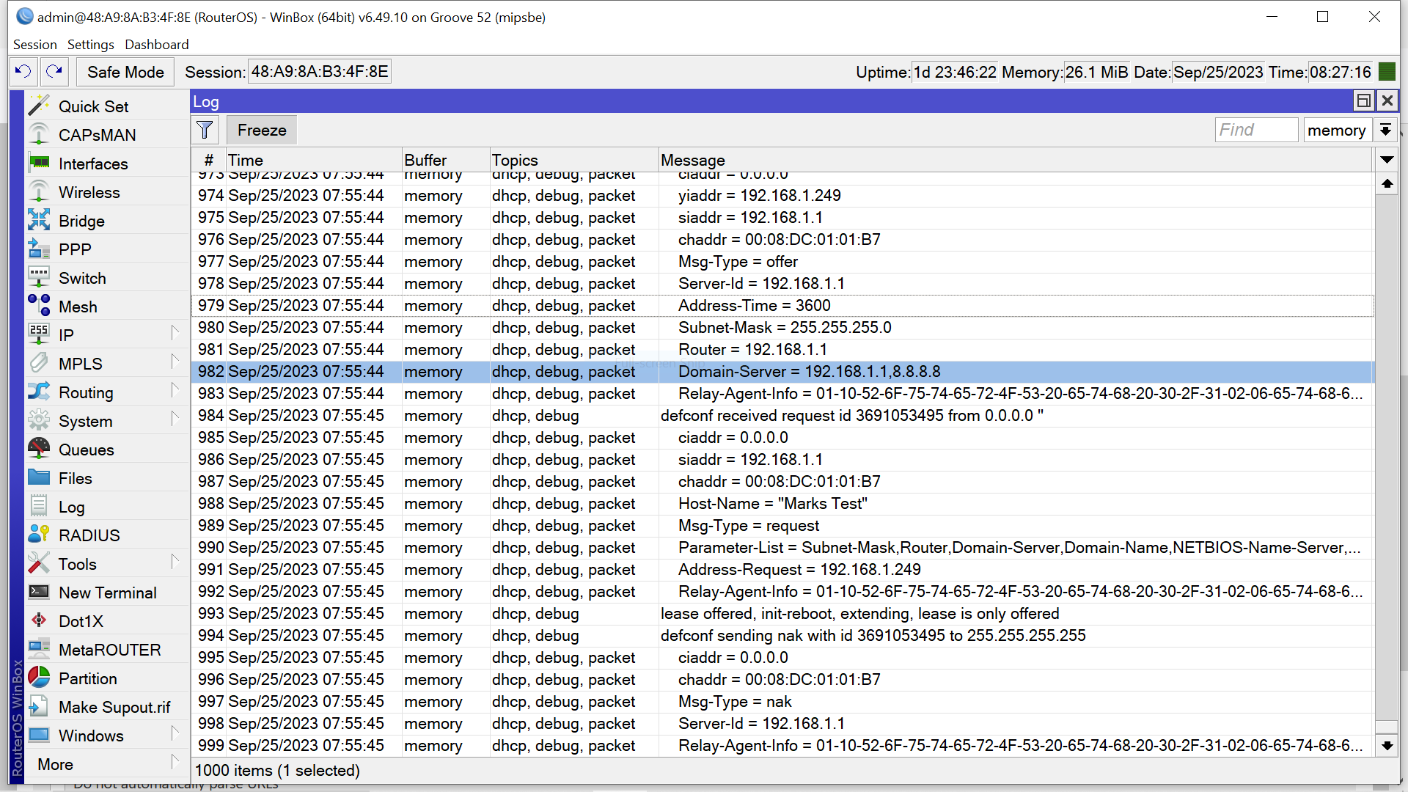Close the Log panel

(1387, 100)
